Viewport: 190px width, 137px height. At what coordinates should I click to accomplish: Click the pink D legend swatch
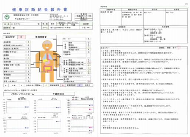tap(63, 85)
